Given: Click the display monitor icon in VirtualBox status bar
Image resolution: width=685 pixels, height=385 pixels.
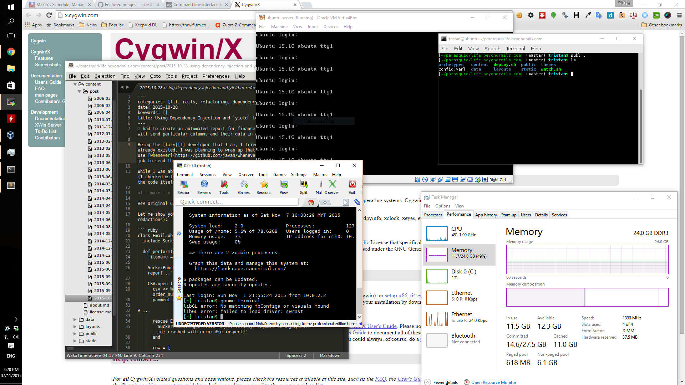Looking at the screenshot, I should 455,180.
